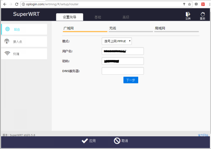Click the 取消 cancel label
The image size is (211, 149).
[124, 141]
